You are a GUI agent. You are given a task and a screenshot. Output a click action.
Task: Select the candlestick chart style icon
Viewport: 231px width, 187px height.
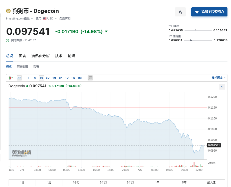click(x=10, y=78)
